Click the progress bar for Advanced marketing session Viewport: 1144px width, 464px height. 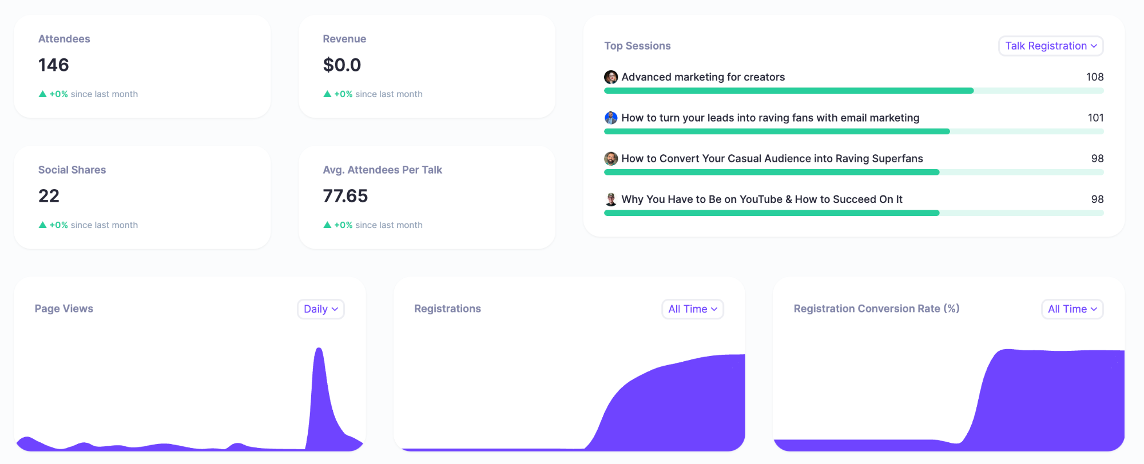(x=853, y=91)
